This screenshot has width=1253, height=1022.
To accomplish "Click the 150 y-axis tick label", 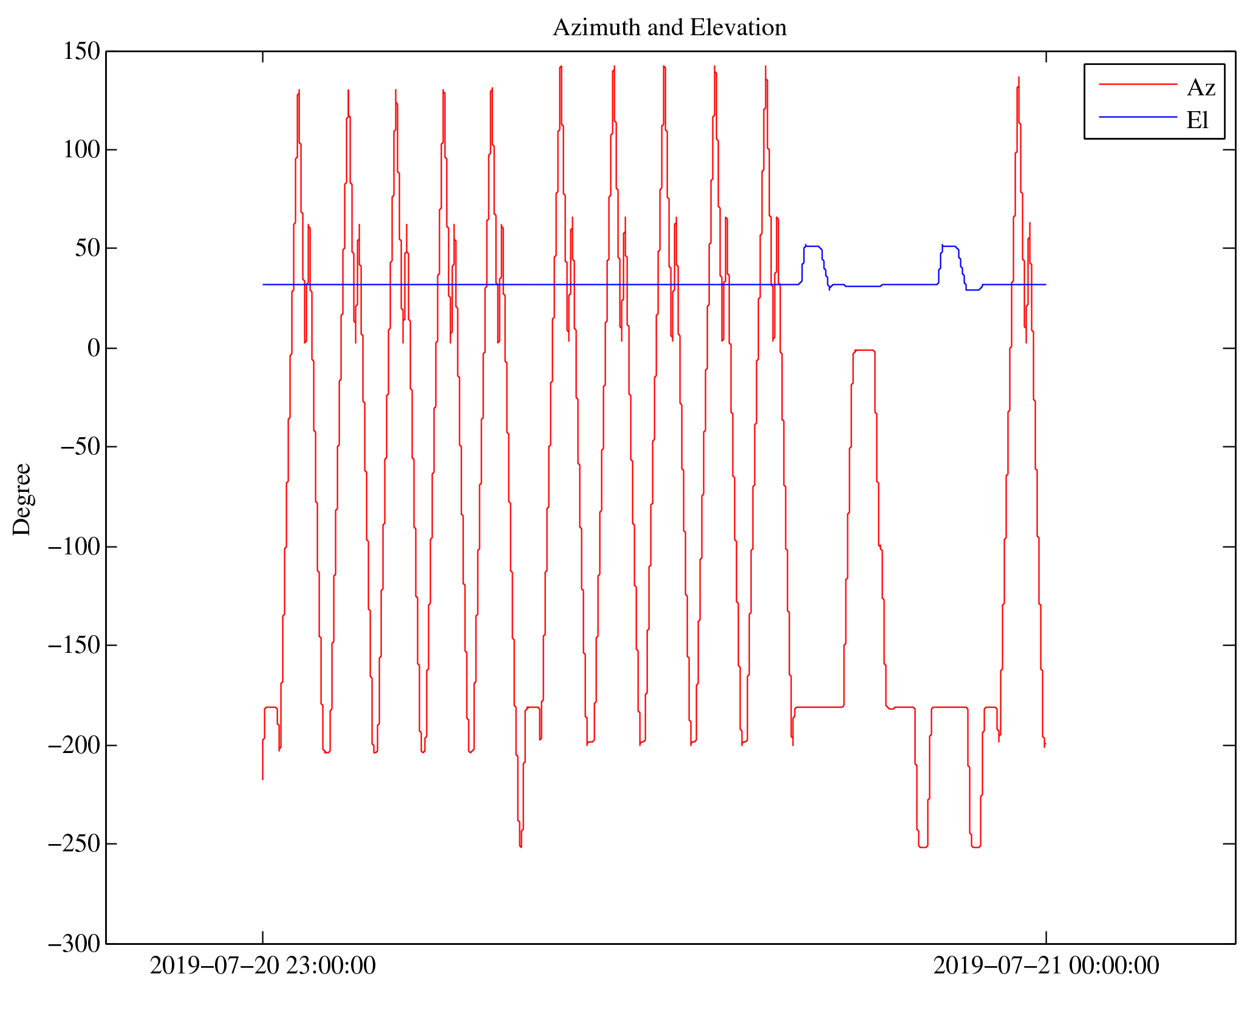I will click(x=81, y=51).
